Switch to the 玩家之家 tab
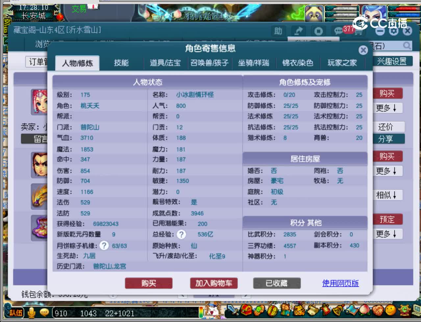The width and height of the screenshot is (421, 322). pos(342,63)
